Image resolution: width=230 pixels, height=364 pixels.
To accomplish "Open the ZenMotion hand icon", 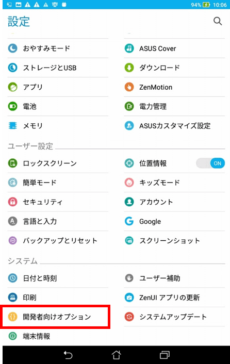I will click(x=129, y=87).
